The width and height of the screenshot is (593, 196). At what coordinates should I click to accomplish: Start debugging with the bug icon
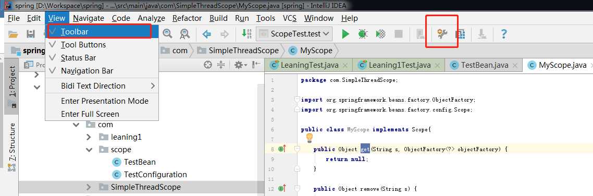point(363,34)
